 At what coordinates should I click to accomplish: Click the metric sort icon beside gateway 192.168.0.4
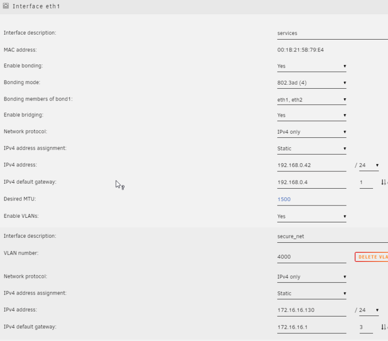pyautogui.click(x=384, y=182)
